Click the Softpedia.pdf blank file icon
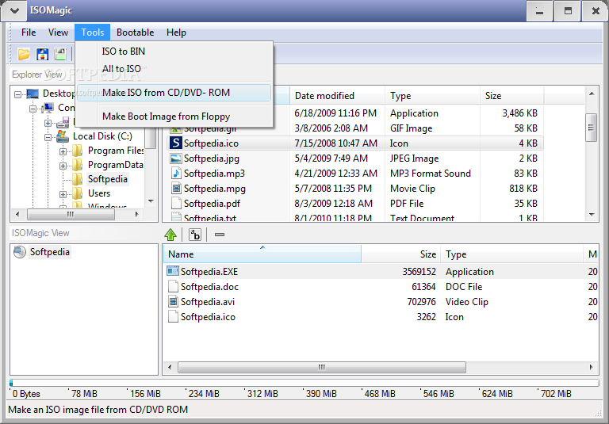This screenshot has height=424, width=609. (176, 203)
